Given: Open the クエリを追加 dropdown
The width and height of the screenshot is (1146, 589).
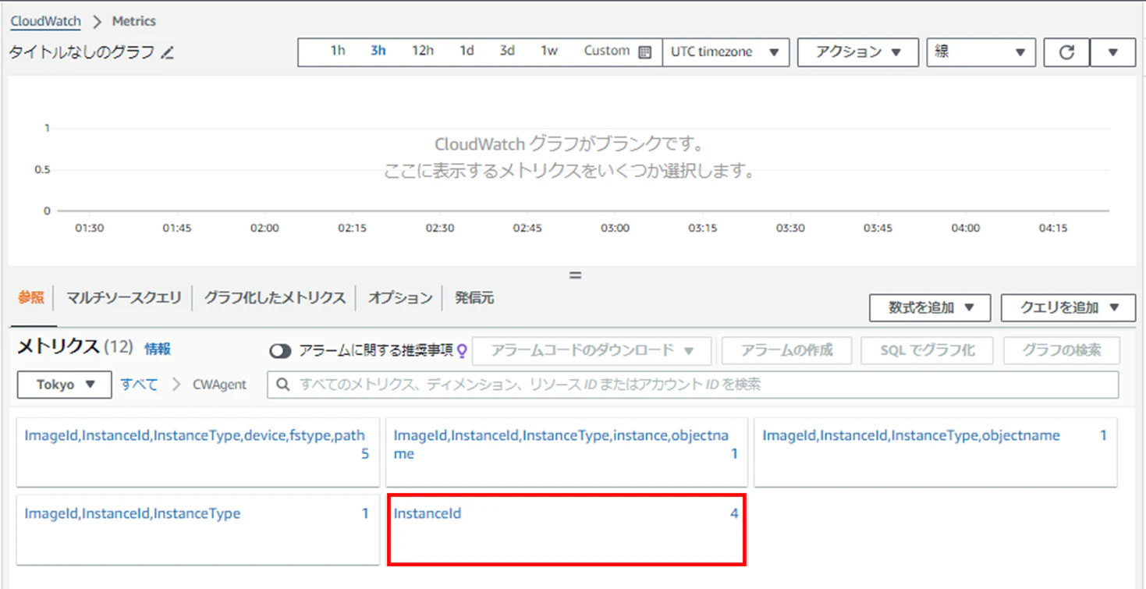Looking at the screenshot, I should (x=1068, y=307).
